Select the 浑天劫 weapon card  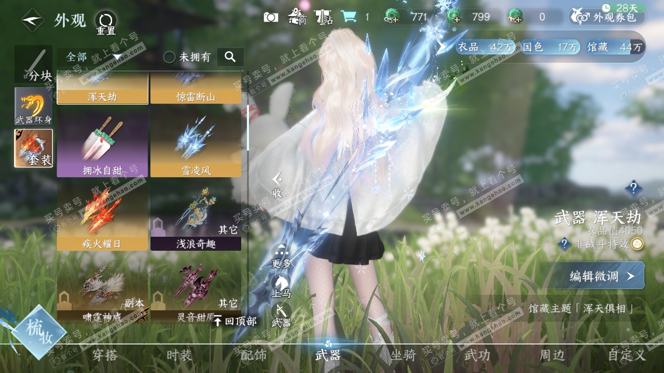pyautogui.click(x=102, y=88)
